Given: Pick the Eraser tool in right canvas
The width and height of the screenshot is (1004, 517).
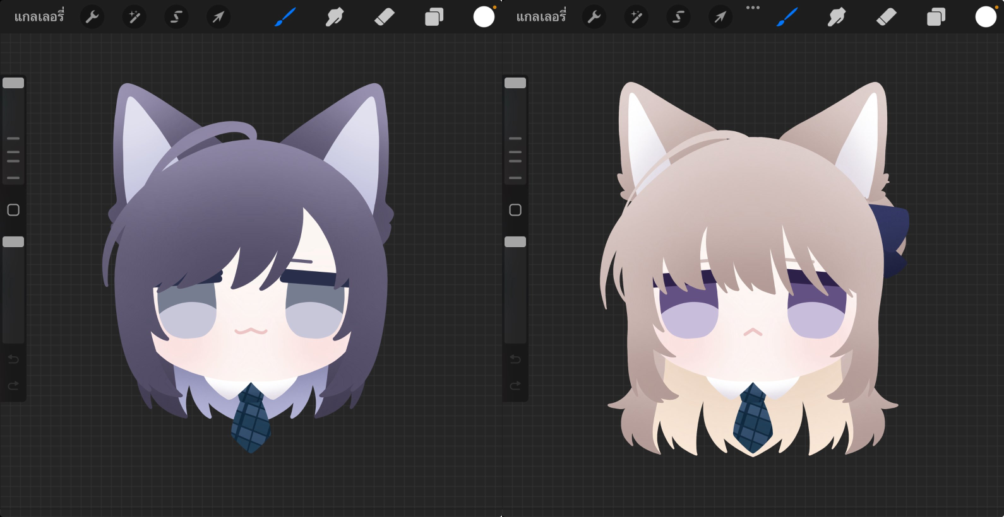Looking at the screenshot, I should click(886, 17).
